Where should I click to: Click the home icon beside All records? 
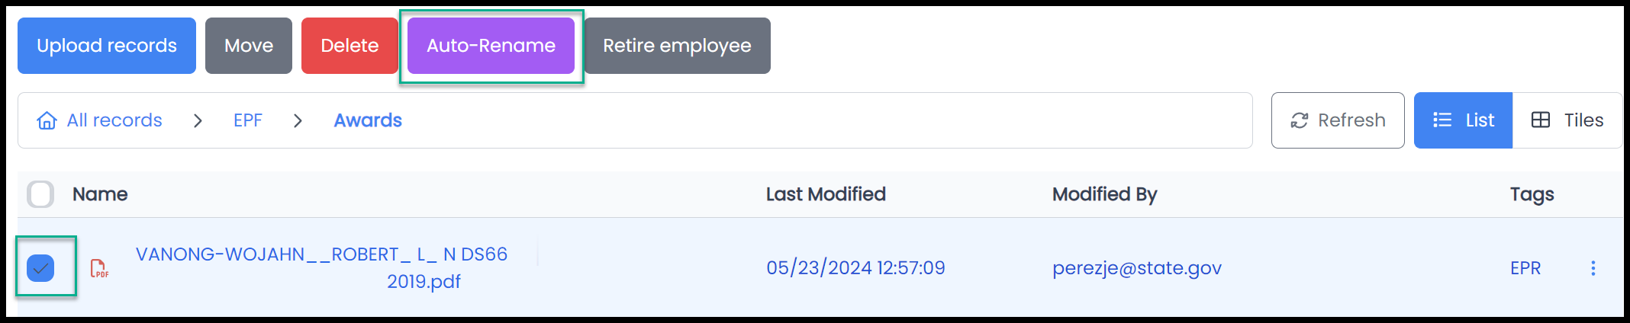[x=47, y=120]
